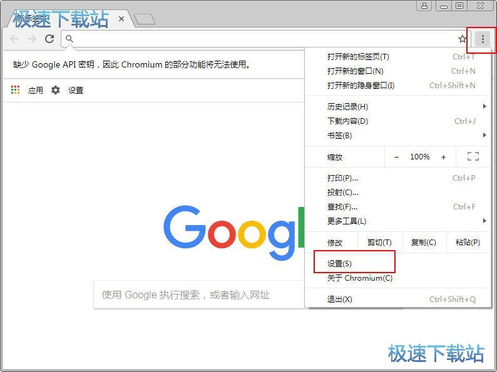
Task: Open 应用 link in bookmarks bar
Action: tap(35, 90)
